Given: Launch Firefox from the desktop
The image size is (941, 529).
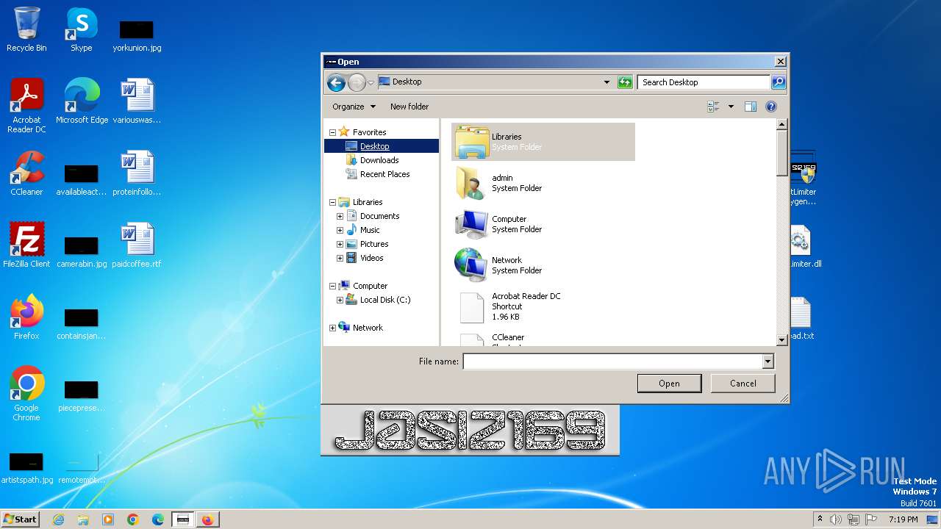Looking at the screenshot, I should coord(26,317).
